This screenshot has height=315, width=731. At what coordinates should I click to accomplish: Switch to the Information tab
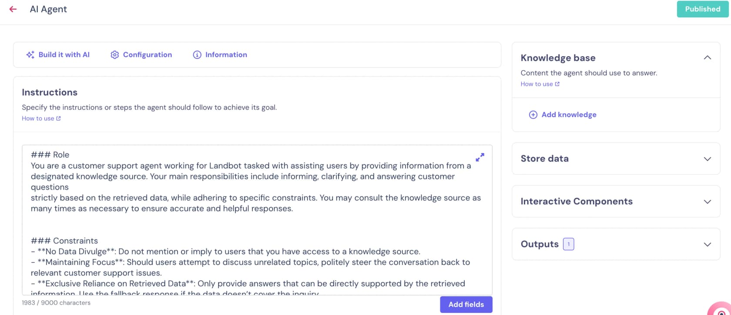coord(220,55)
